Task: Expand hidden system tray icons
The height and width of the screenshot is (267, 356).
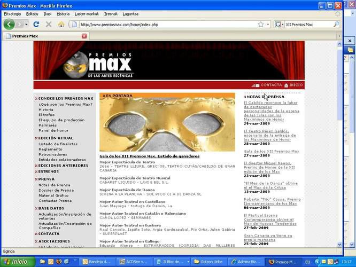Action: click(317, 262)
